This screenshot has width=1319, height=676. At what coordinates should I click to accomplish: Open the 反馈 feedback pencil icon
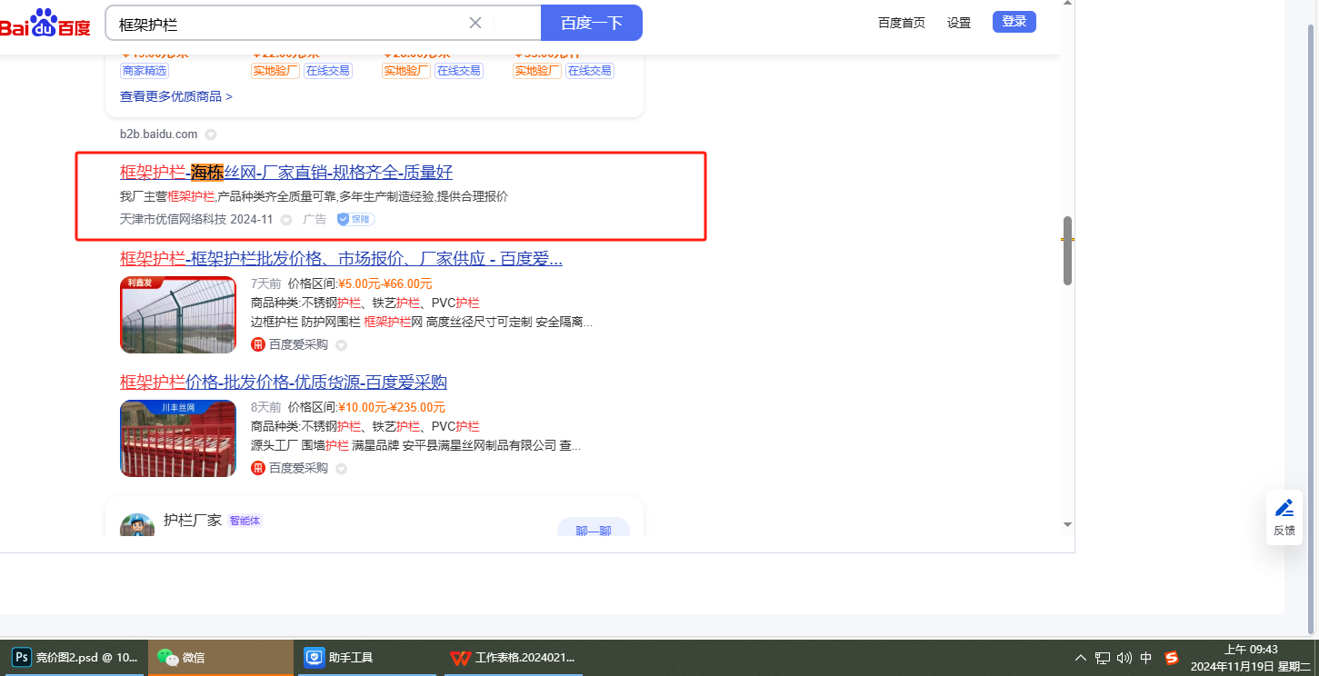coord(1284,509)
